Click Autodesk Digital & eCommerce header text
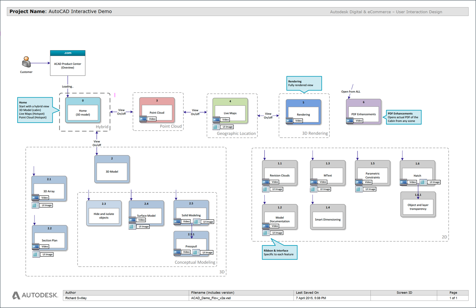Viewport: 476px width, 308px height. pos(386,12)
